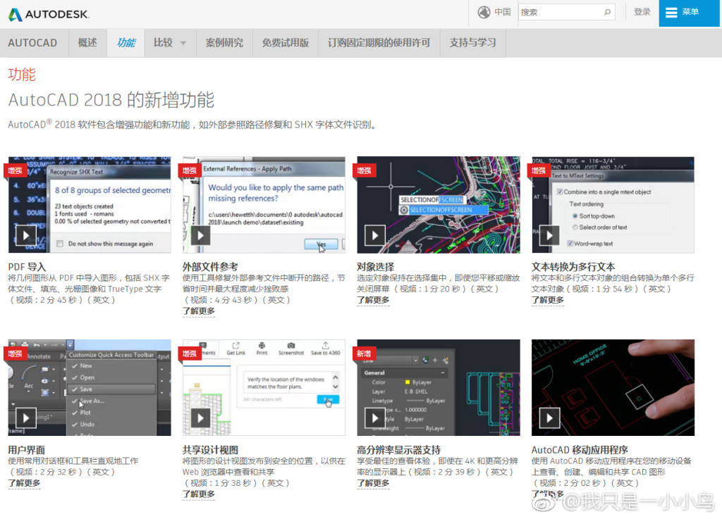Click the AutoCAD 移动应用程序 heading
This screenshot has height=519, width=722.
[580, 449]
